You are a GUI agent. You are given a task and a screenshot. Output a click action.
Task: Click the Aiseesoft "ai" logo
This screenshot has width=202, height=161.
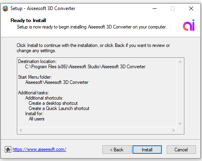(189, 25)
